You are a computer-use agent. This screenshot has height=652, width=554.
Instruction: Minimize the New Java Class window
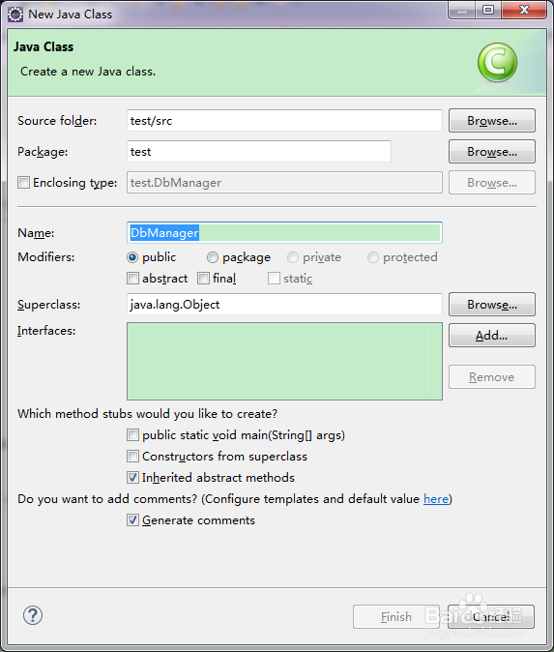(x=462, y=10)
